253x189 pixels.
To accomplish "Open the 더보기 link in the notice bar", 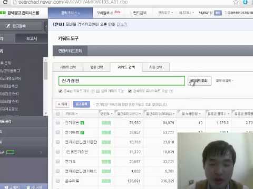I will click(x=122, y=24).
